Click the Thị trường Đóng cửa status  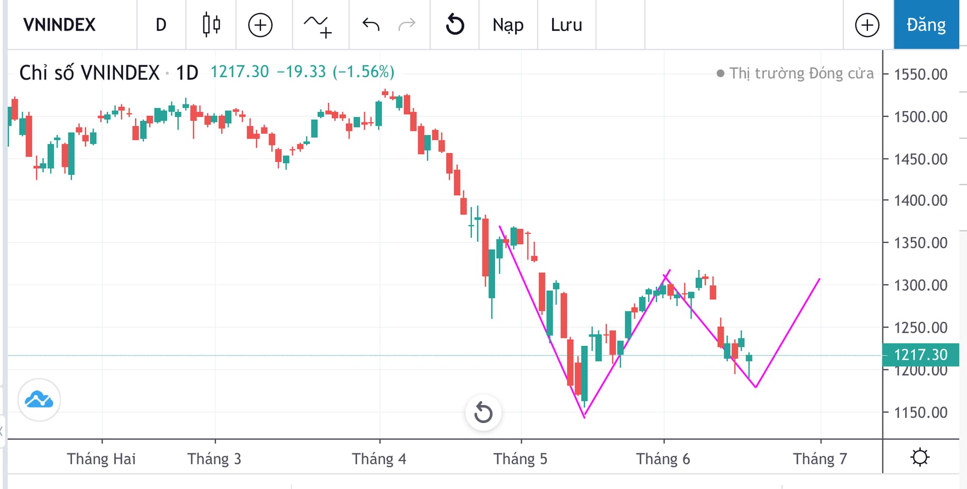pos(801,74)
